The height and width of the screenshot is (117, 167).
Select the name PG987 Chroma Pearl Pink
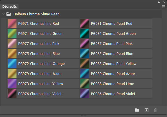(x=112, y=44)
